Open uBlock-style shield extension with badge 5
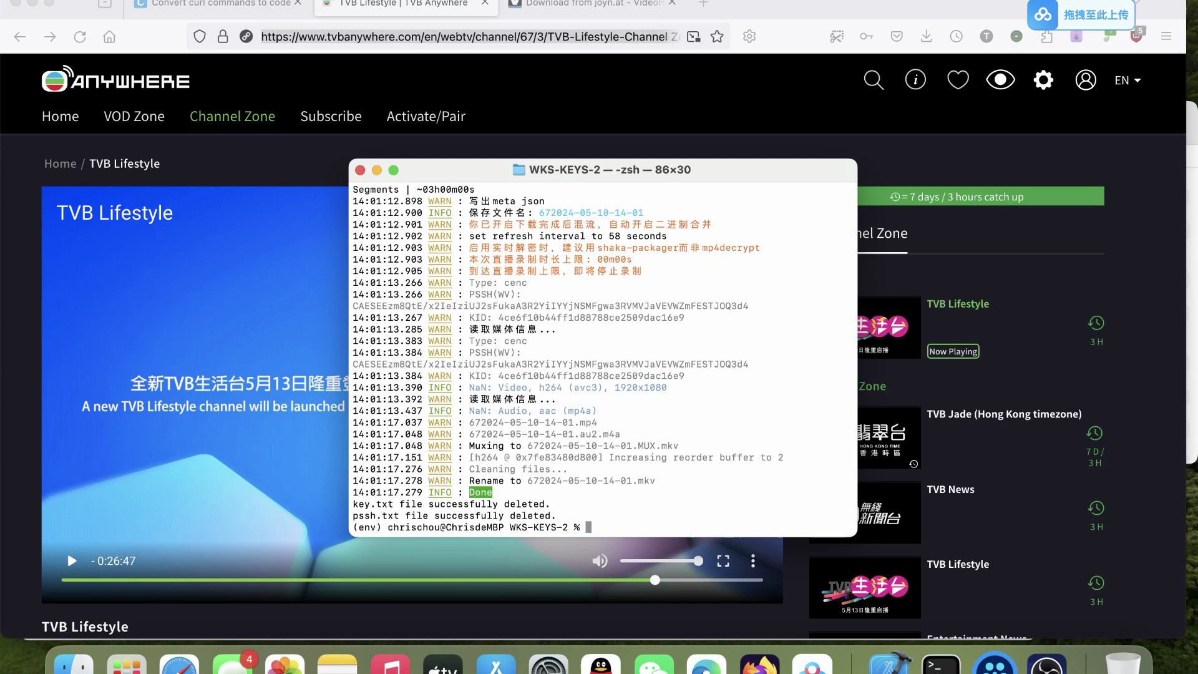The image size is (1198, 674). pos(1137,36)
